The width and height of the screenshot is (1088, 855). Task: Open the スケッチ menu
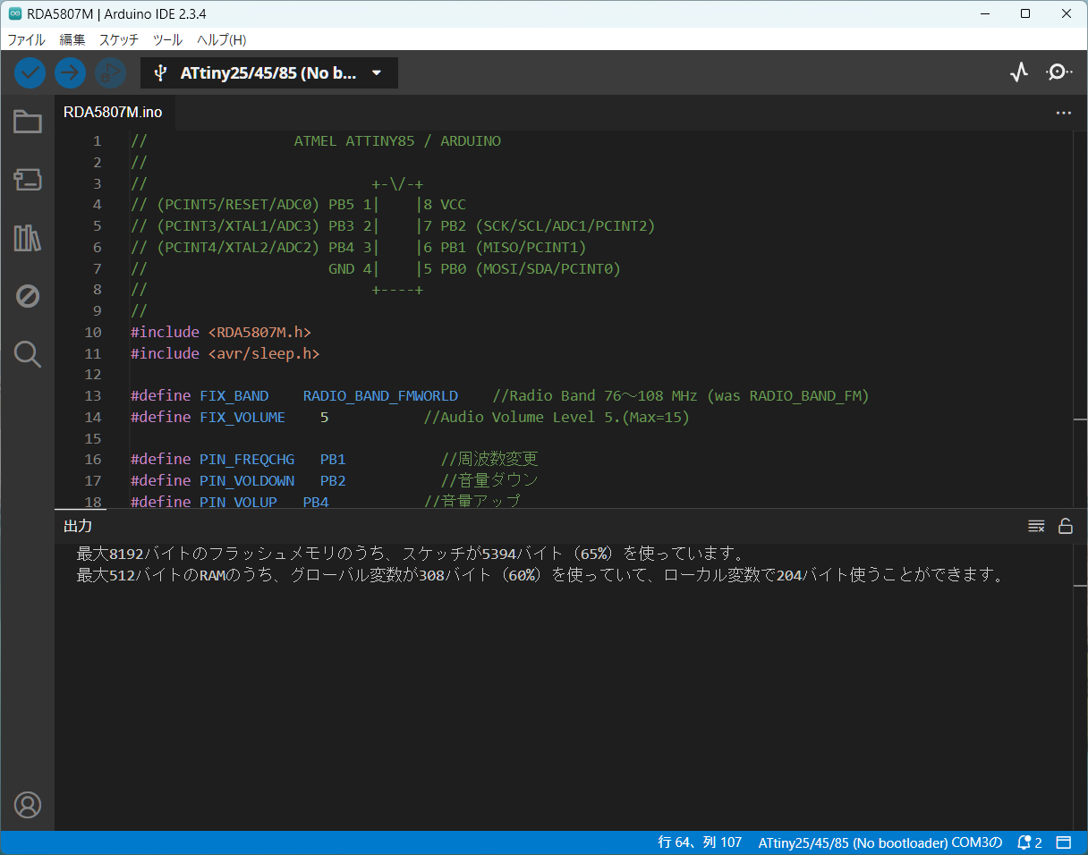click(119, 39)
